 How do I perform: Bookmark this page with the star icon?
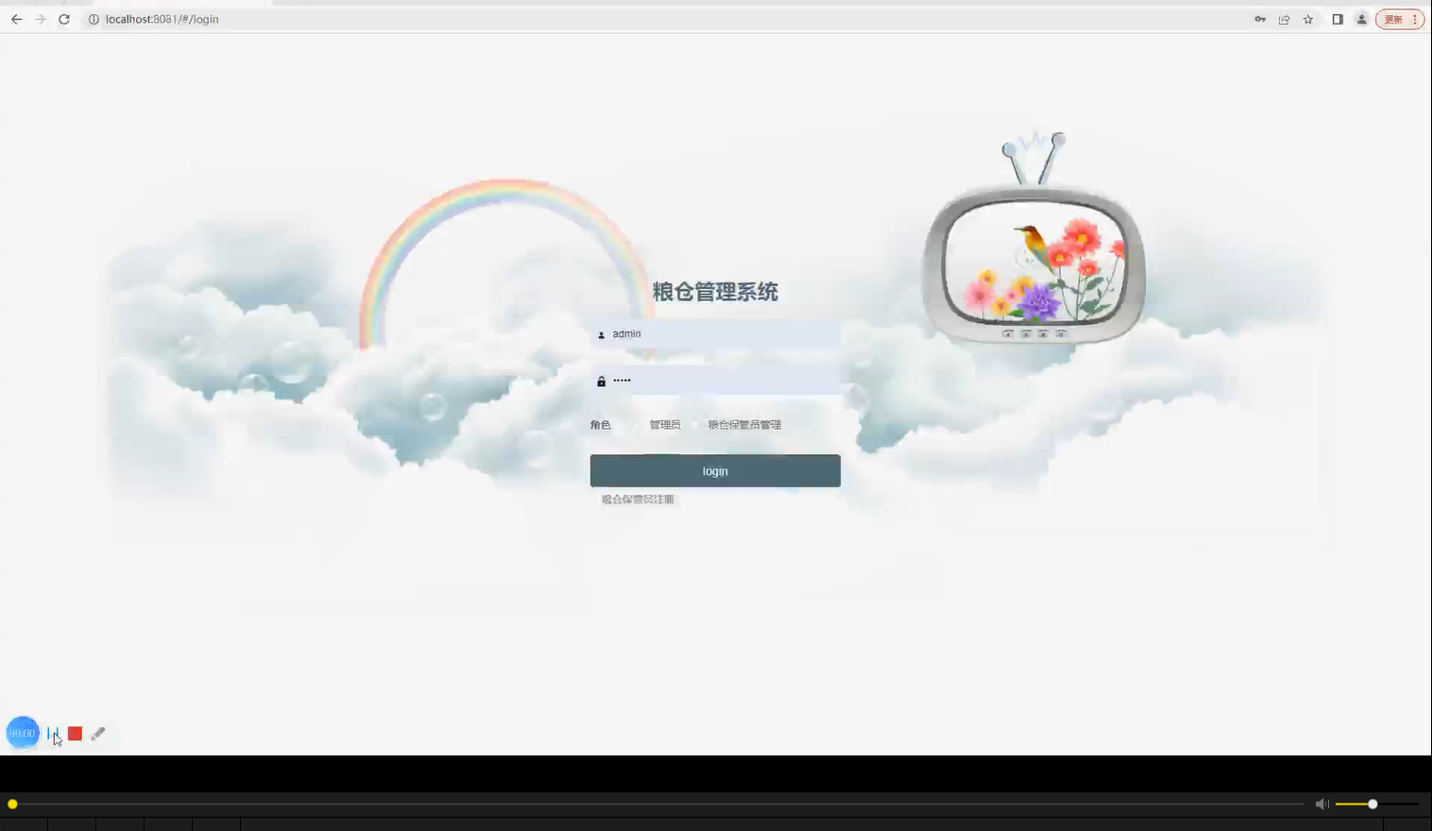1307,19
